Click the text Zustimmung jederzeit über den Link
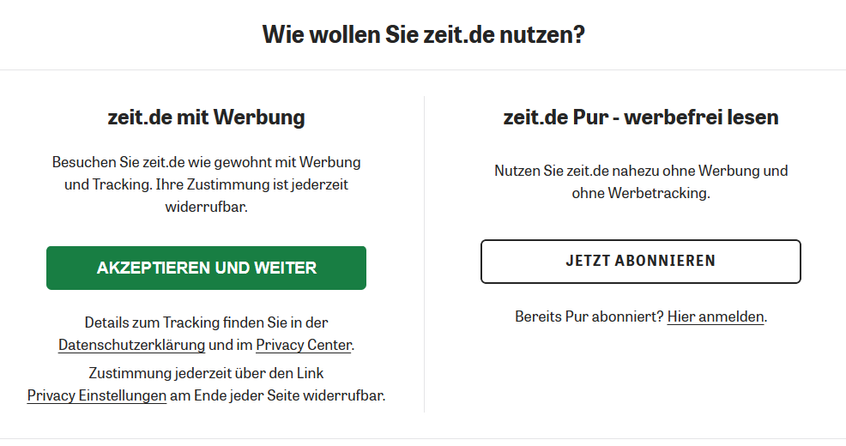Viewport: 846px width, 446px height. (206, 373)
